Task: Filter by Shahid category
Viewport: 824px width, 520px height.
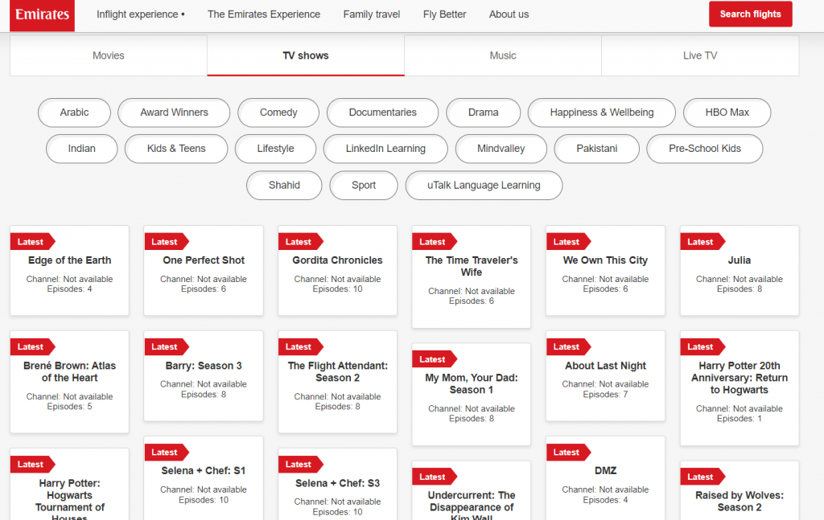Action: 284,185
